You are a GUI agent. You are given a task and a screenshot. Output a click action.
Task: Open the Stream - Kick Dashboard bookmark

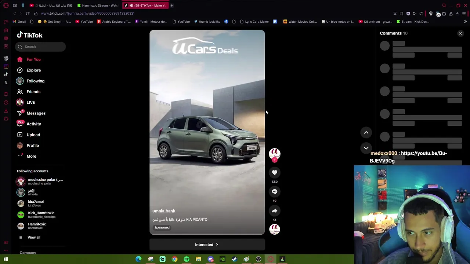coord(413,22)
